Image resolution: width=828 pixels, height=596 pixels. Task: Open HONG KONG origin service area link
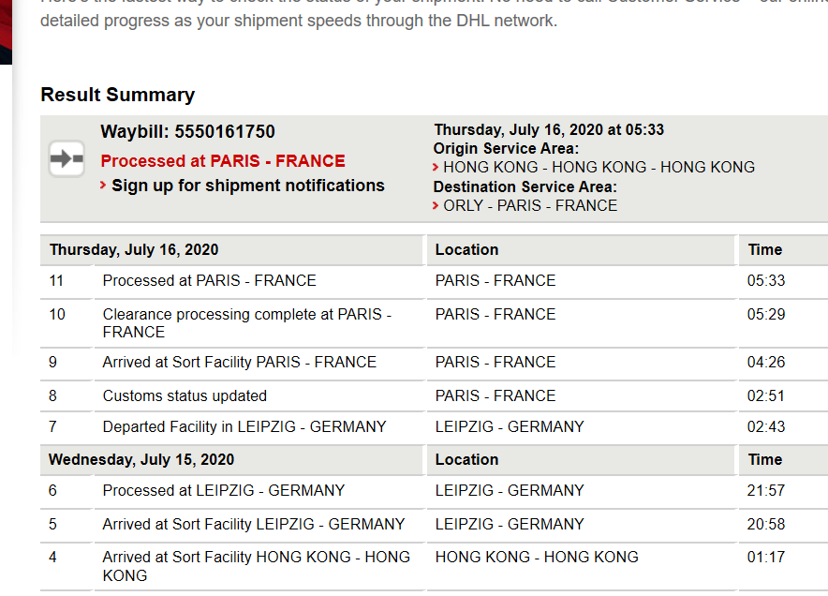click(x=599, y=167)
